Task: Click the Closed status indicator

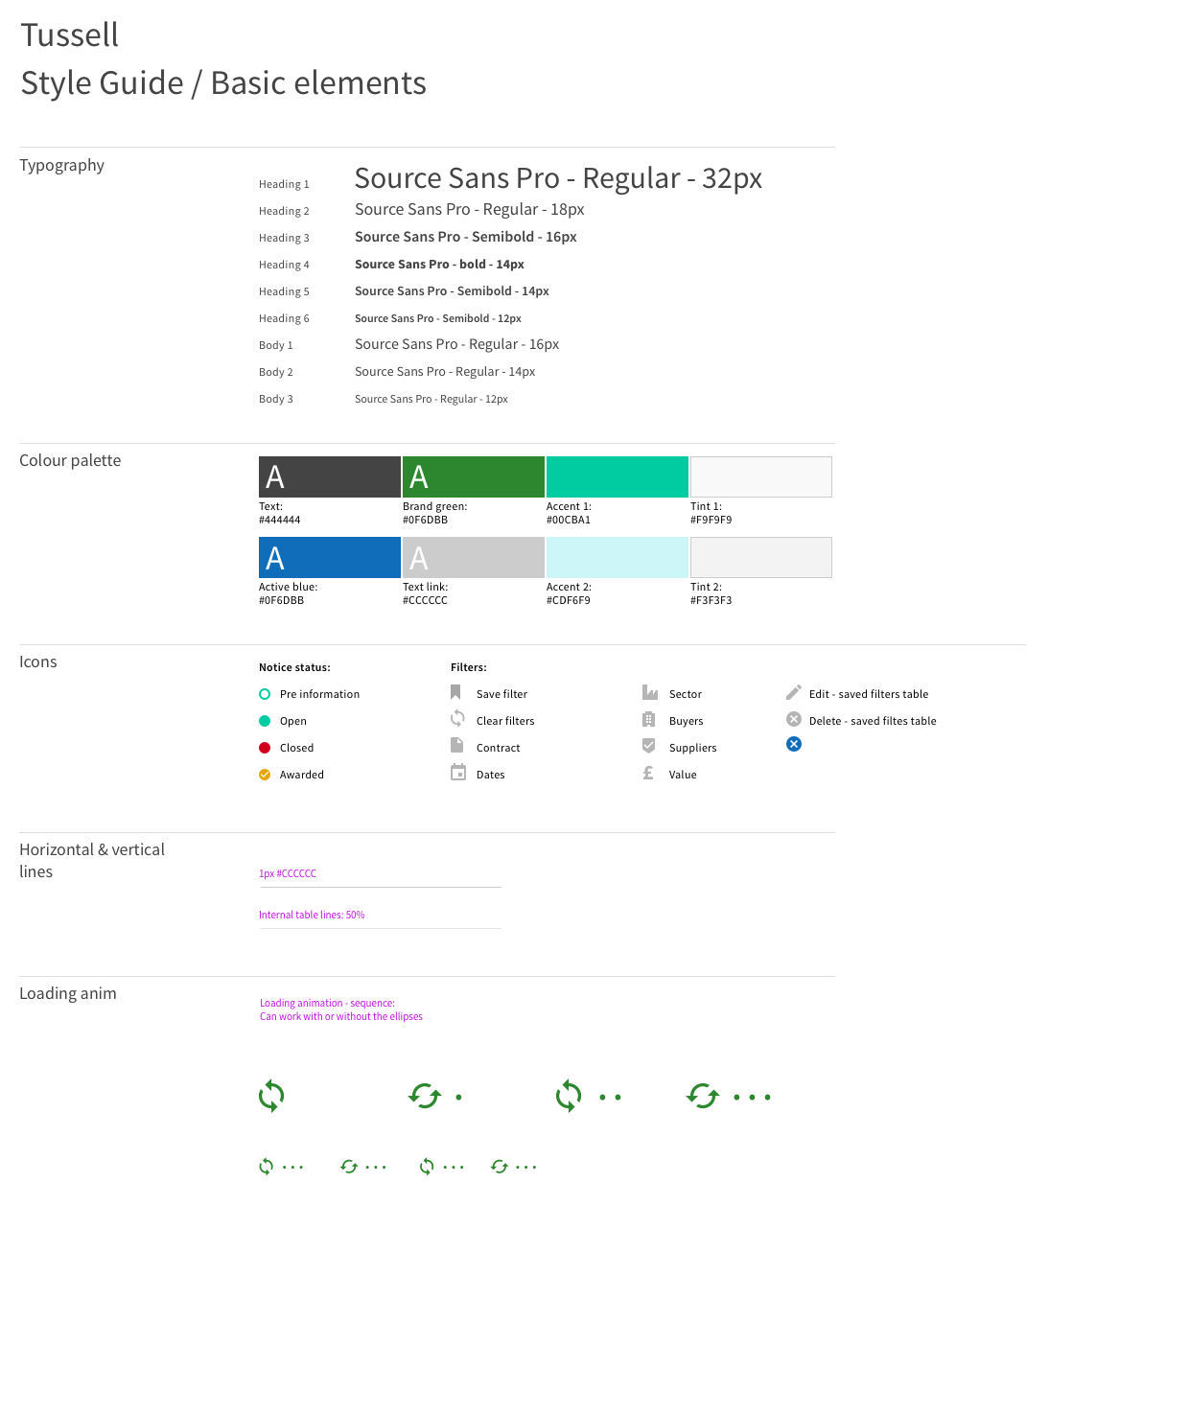Action: 265,746
